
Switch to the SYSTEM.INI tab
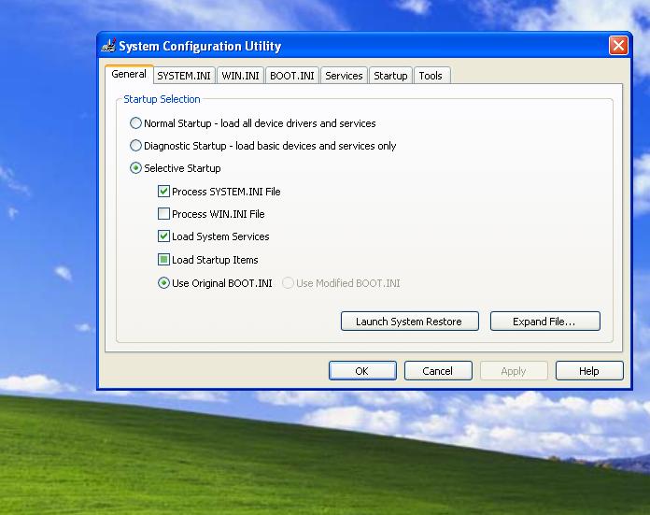[x=184, y=76]
